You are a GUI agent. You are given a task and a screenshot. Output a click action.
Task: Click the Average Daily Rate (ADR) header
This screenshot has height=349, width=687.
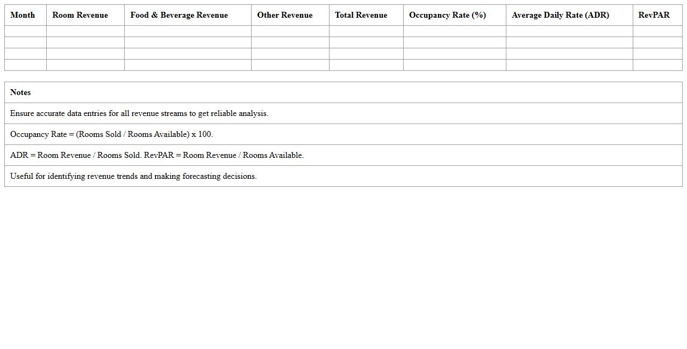tap(561, 15)
